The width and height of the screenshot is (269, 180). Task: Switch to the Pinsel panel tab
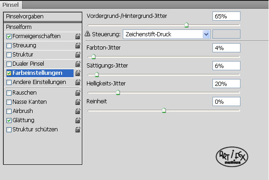[x=11, y=5]
